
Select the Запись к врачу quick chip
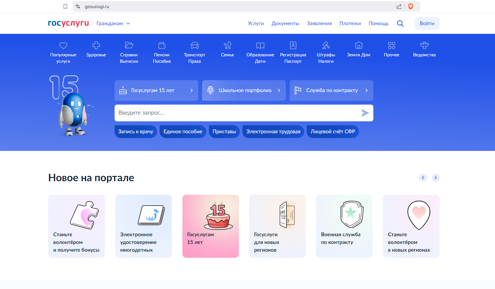(x=135, y=132)
